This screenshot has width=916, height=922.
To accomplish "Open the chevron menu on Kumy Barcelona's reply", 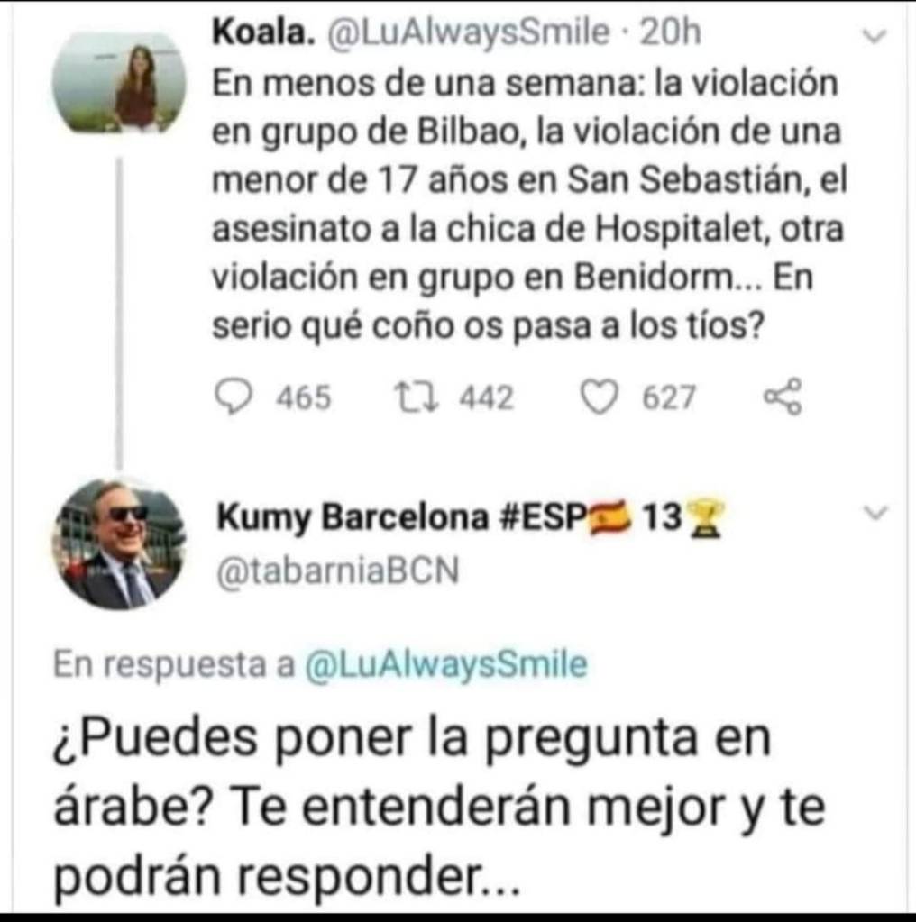I will [x=875, y=514].
